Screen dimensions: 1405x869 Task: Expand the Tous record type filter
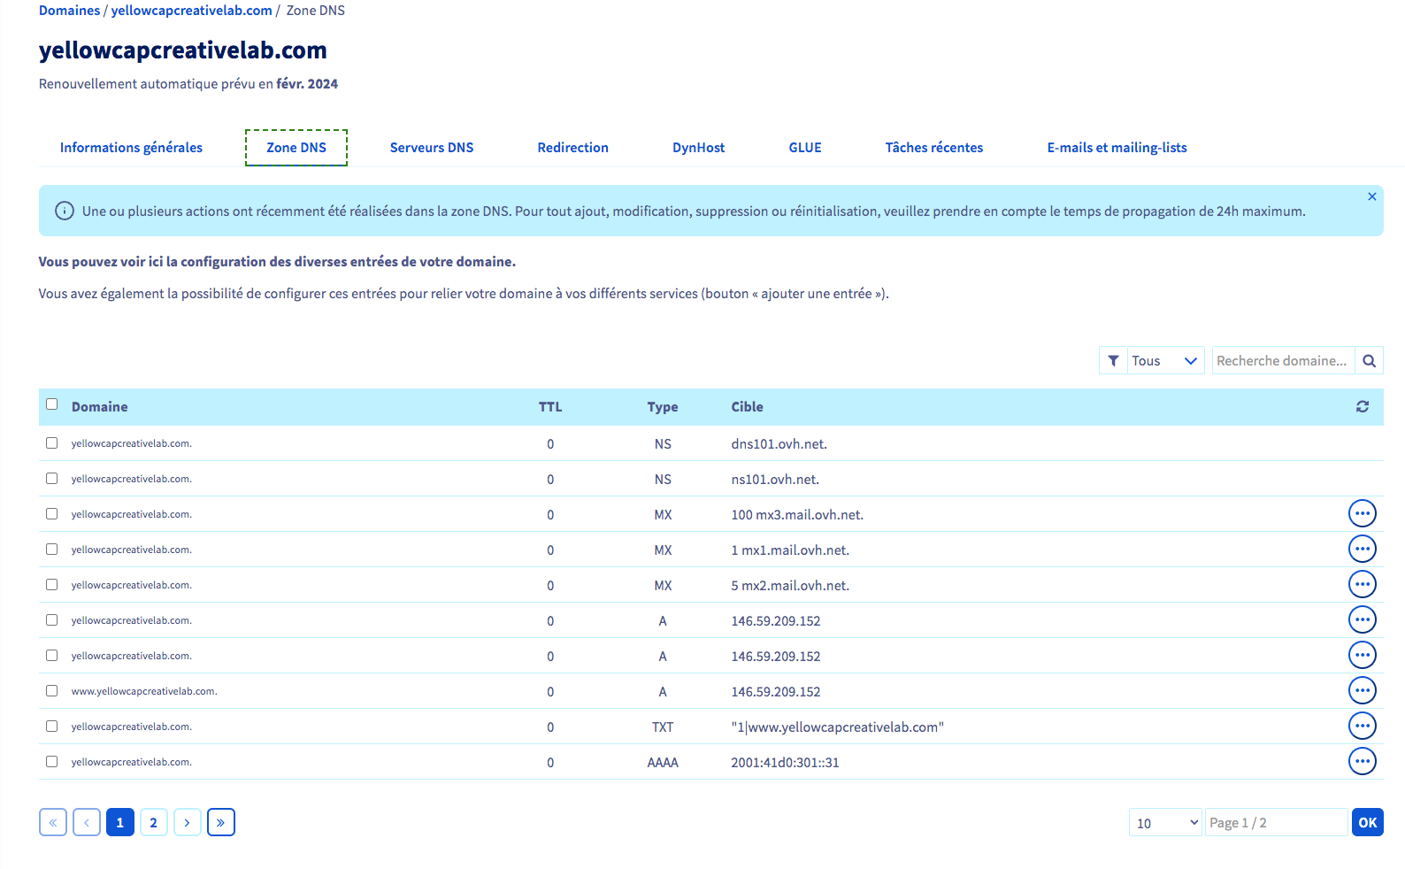(1163, 361)
